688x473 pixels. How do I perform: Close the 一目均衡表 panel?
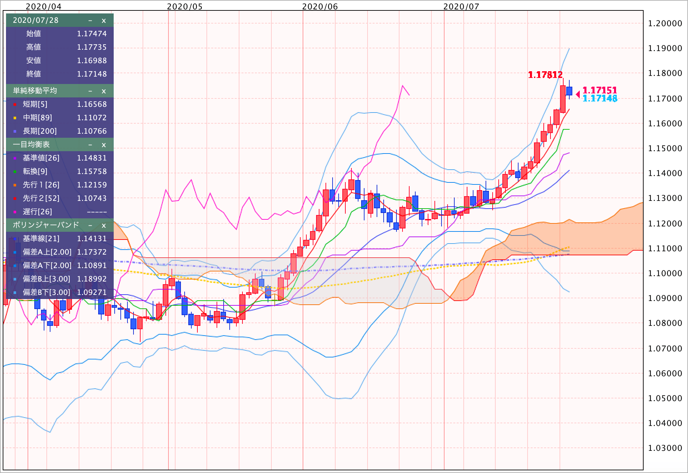pyautogui.click(x=104, y=145)
